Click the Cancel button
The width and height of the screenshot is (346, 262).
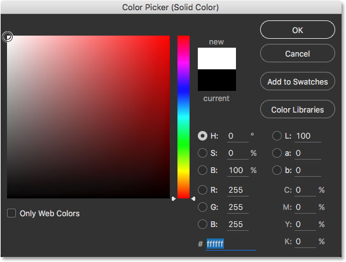point(298,53)
